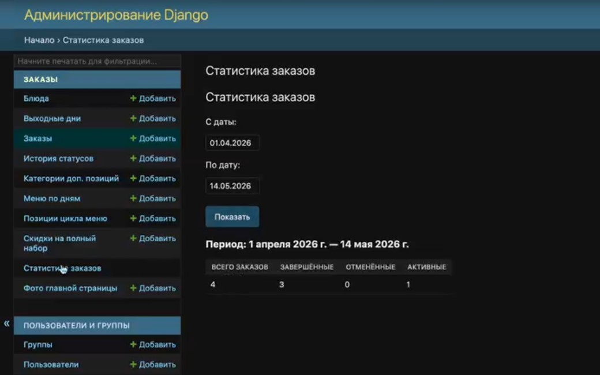Viewport: 600px width, 375px height.
Task: Add a new Выходные дни entry
Action: coord(153,118)
